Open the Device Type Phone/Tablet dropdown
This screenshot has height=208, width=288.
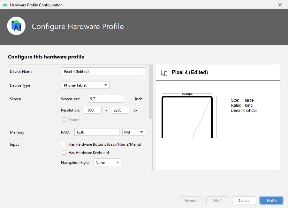[x=86, y=85]
